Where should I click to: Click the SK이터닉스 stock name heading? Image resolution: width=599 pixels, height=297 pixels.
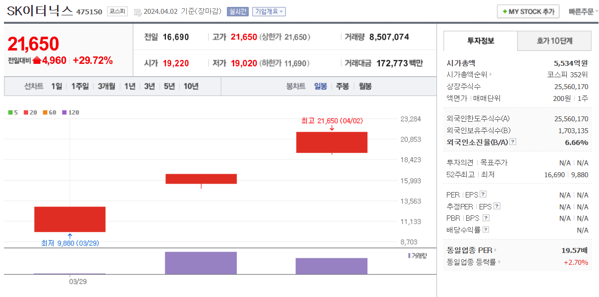coord(40,11)
